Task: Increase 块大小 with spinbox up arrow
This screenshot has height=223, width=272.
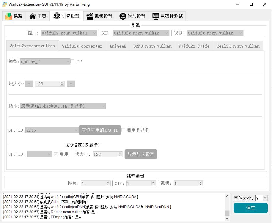Action: (x=62, y=83)
